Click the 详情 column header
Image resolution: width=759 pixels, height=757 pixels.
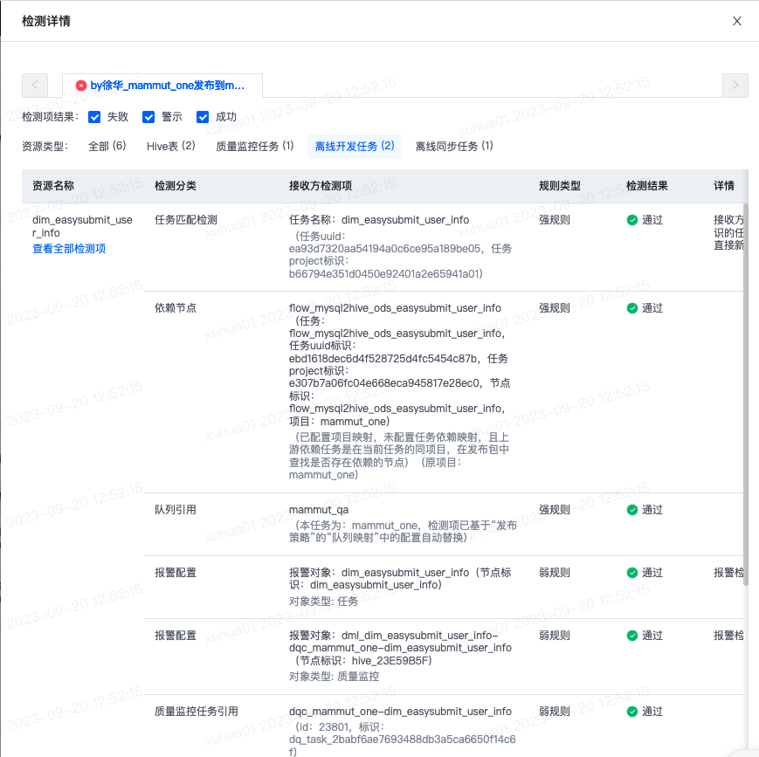click(724, 186)
